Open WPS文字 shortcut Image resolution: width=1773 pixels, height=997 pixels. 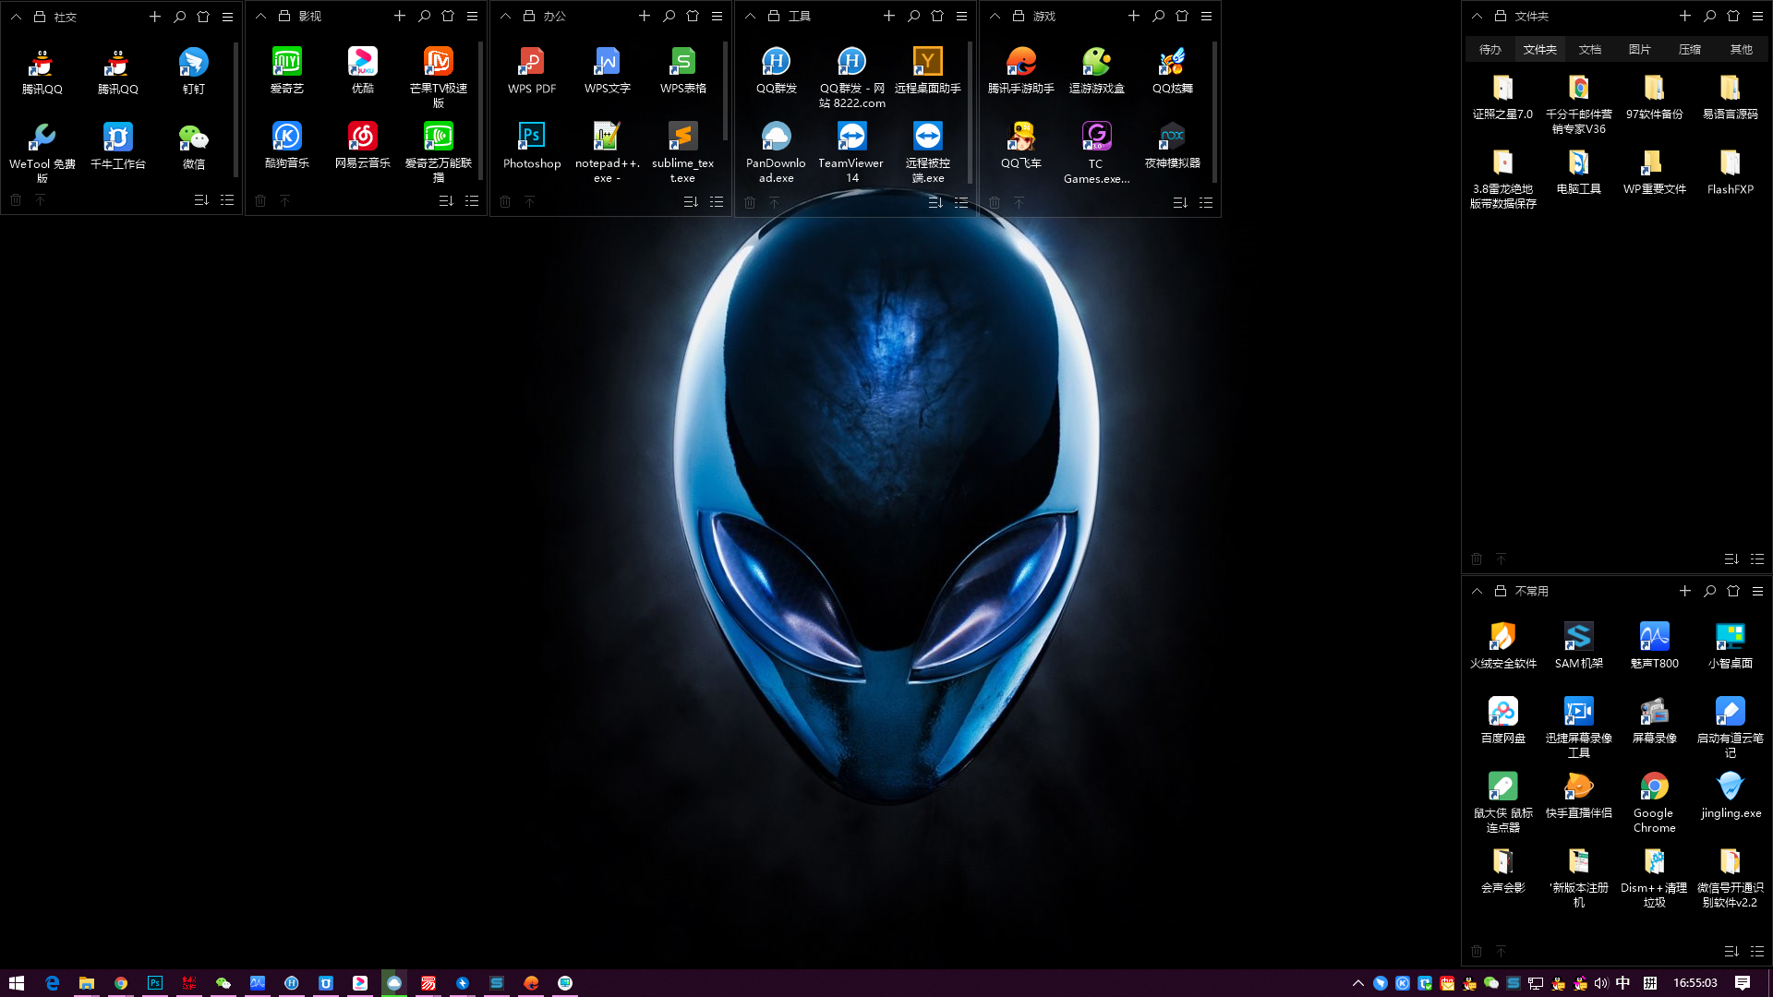tap(607, 70)
